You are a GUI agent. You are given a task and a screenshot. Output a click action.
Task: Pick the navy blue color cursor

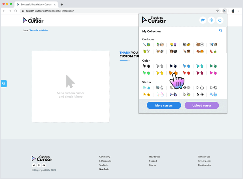pos(173,66)
